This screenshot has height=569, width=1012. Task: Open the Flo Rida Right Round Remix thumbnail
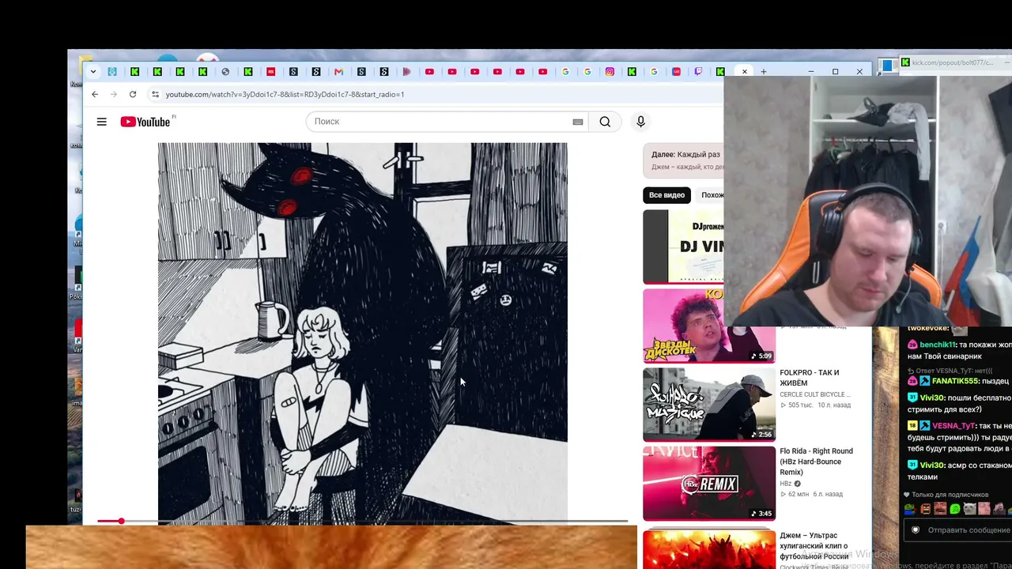tap(709, 483)
